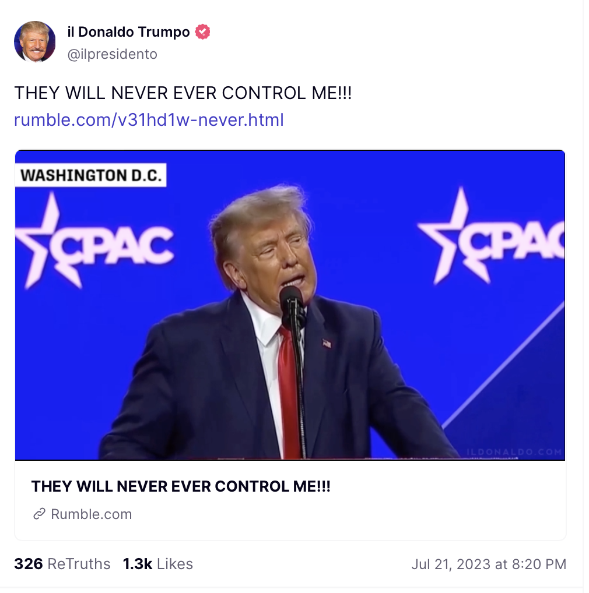Click the bold card title below the video

click(181, 486)
